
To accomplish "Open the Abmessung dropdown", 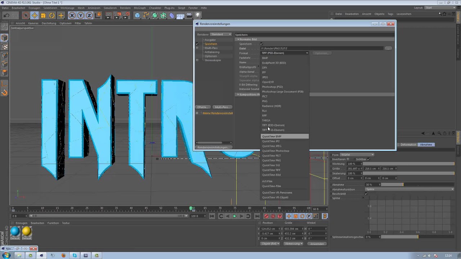I will click(293, 244).
